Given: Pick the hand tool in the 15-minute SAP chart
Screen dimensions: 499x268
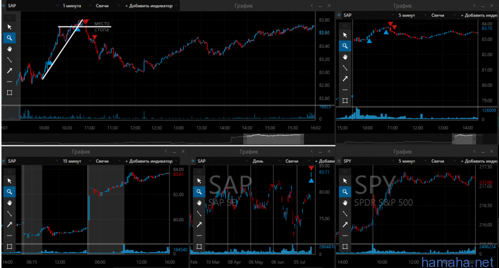Looking at the screenshot, I should 9,203.
